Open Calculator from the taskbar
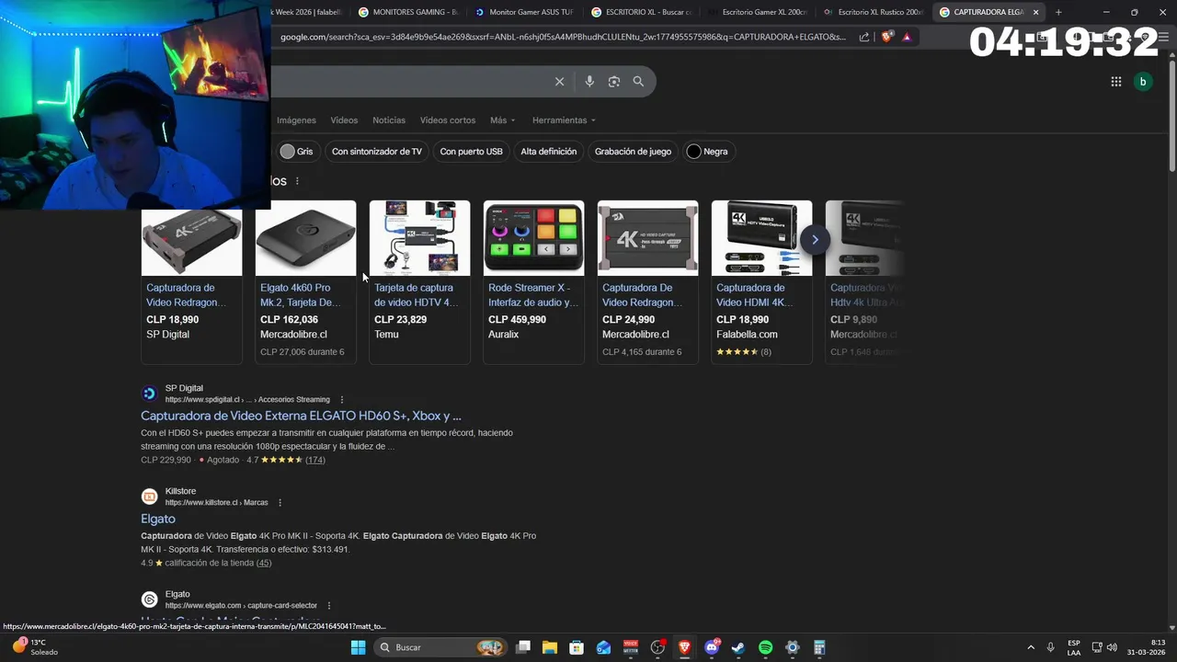Image resolution: width=1177 pixels, height=662 pixels. tap(819, 647)
